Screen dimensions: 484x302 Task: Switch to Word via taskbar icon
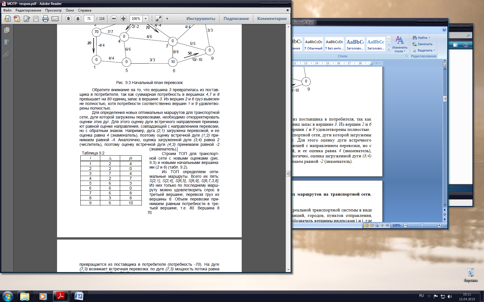pos(79,296)
